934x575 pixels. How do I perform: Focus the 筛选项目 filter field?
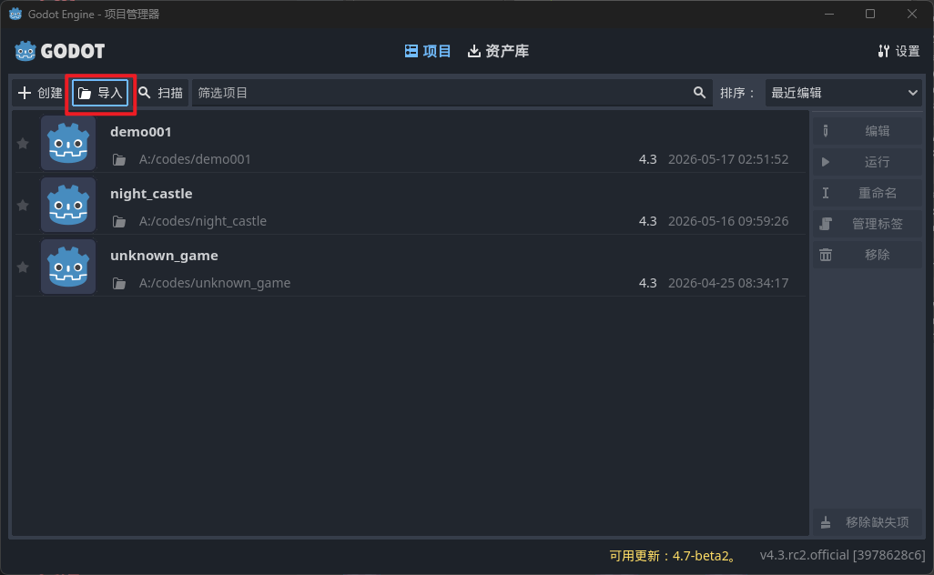[452, 93]
